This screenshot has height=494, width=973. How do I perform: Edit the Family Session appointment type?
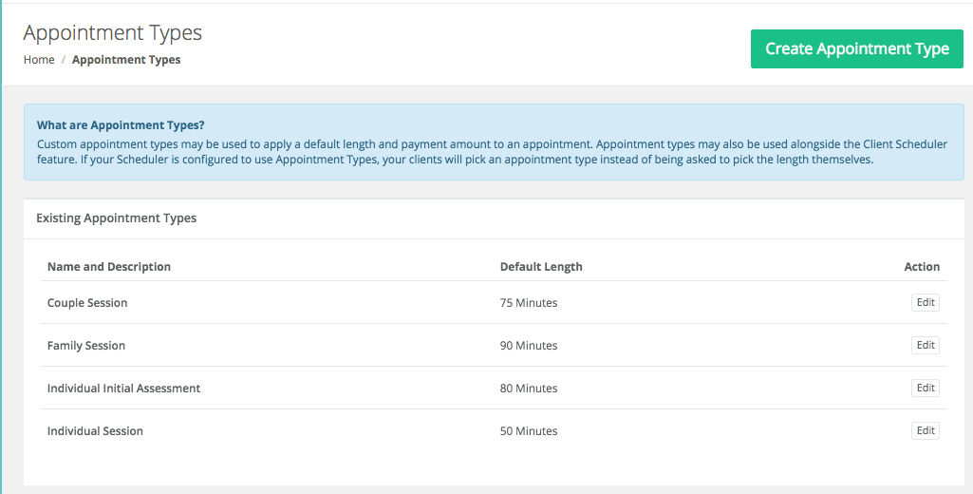926,345
